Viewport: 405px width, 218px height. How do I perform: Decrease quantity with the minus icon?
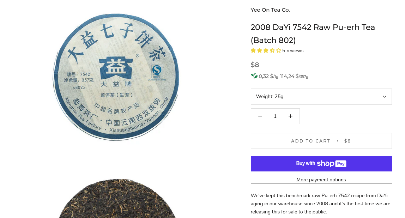point(260,116)
